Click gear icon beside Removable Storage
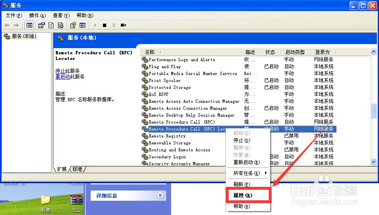This screenshot has width=379, height=215. pos(145,143)
